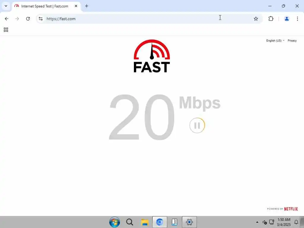
Task: Open the Chrome profile avatar
Action: 286,19
